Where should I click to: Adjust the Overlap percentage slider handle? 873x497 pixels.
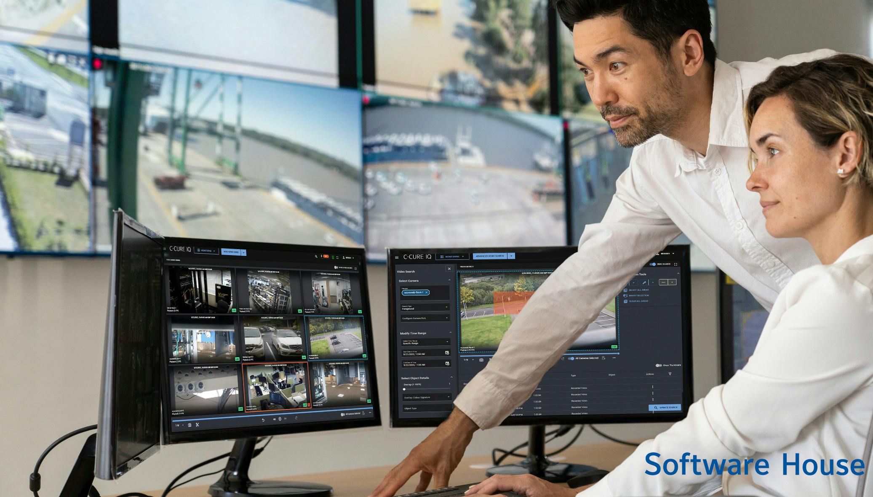pos(404,389)
